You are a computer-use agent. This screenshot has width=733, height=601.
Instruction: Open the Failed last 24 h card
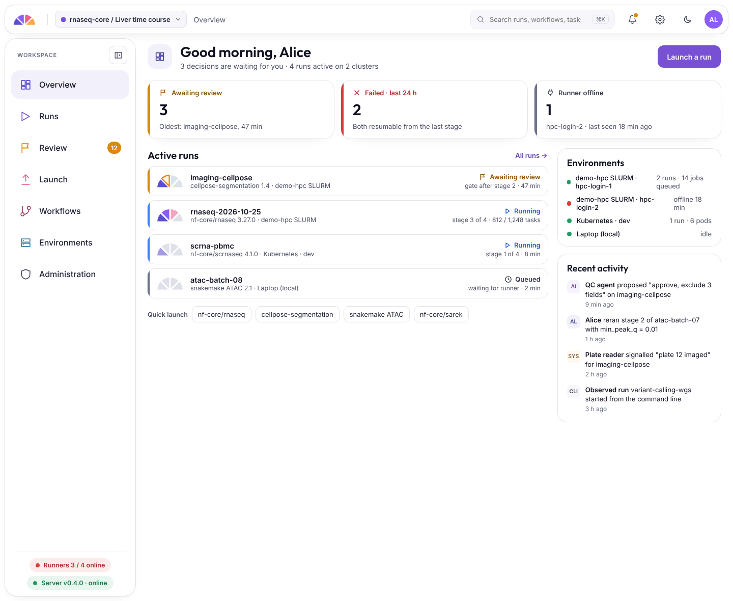click(434, 110)
